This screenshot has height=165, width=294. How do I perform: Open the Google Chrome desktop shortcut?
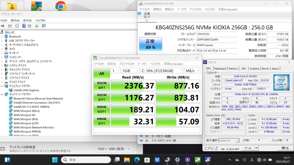tap(61, 6)
